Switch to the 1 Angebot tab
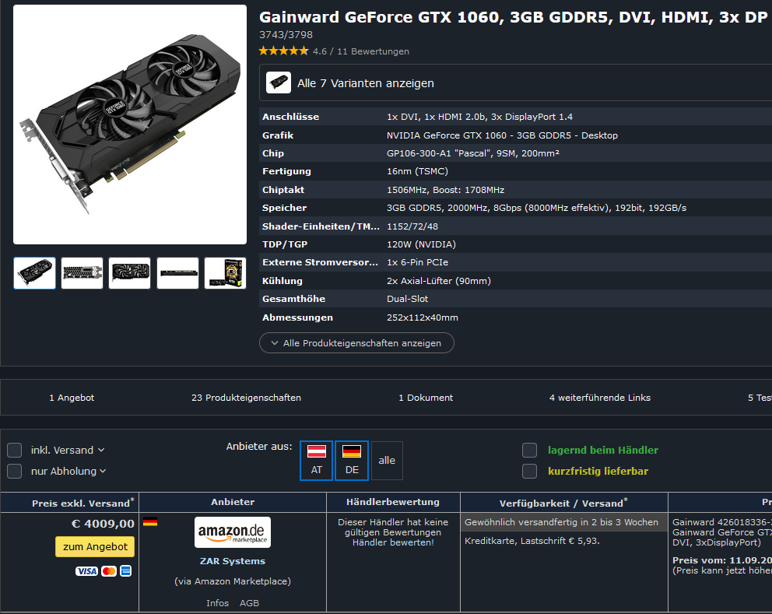The width and height of the screenshot is (772, 614). [x=72, y=398]
